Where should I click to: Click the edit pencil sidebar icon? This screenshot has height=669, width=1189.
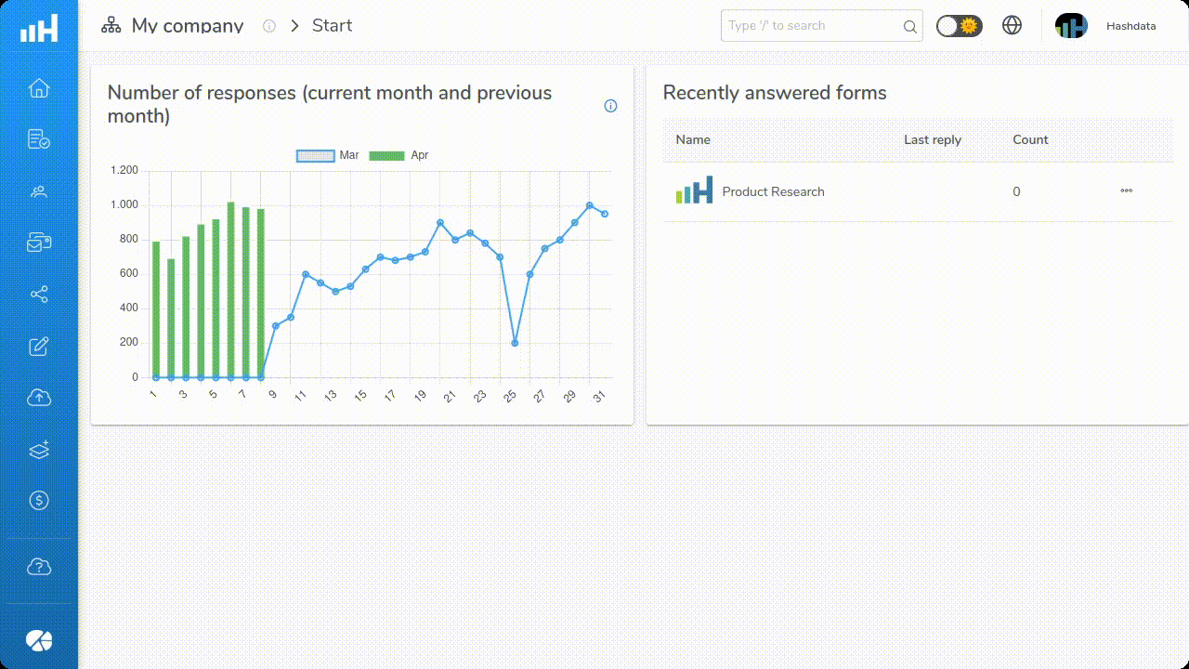click(x=39, y=347)
